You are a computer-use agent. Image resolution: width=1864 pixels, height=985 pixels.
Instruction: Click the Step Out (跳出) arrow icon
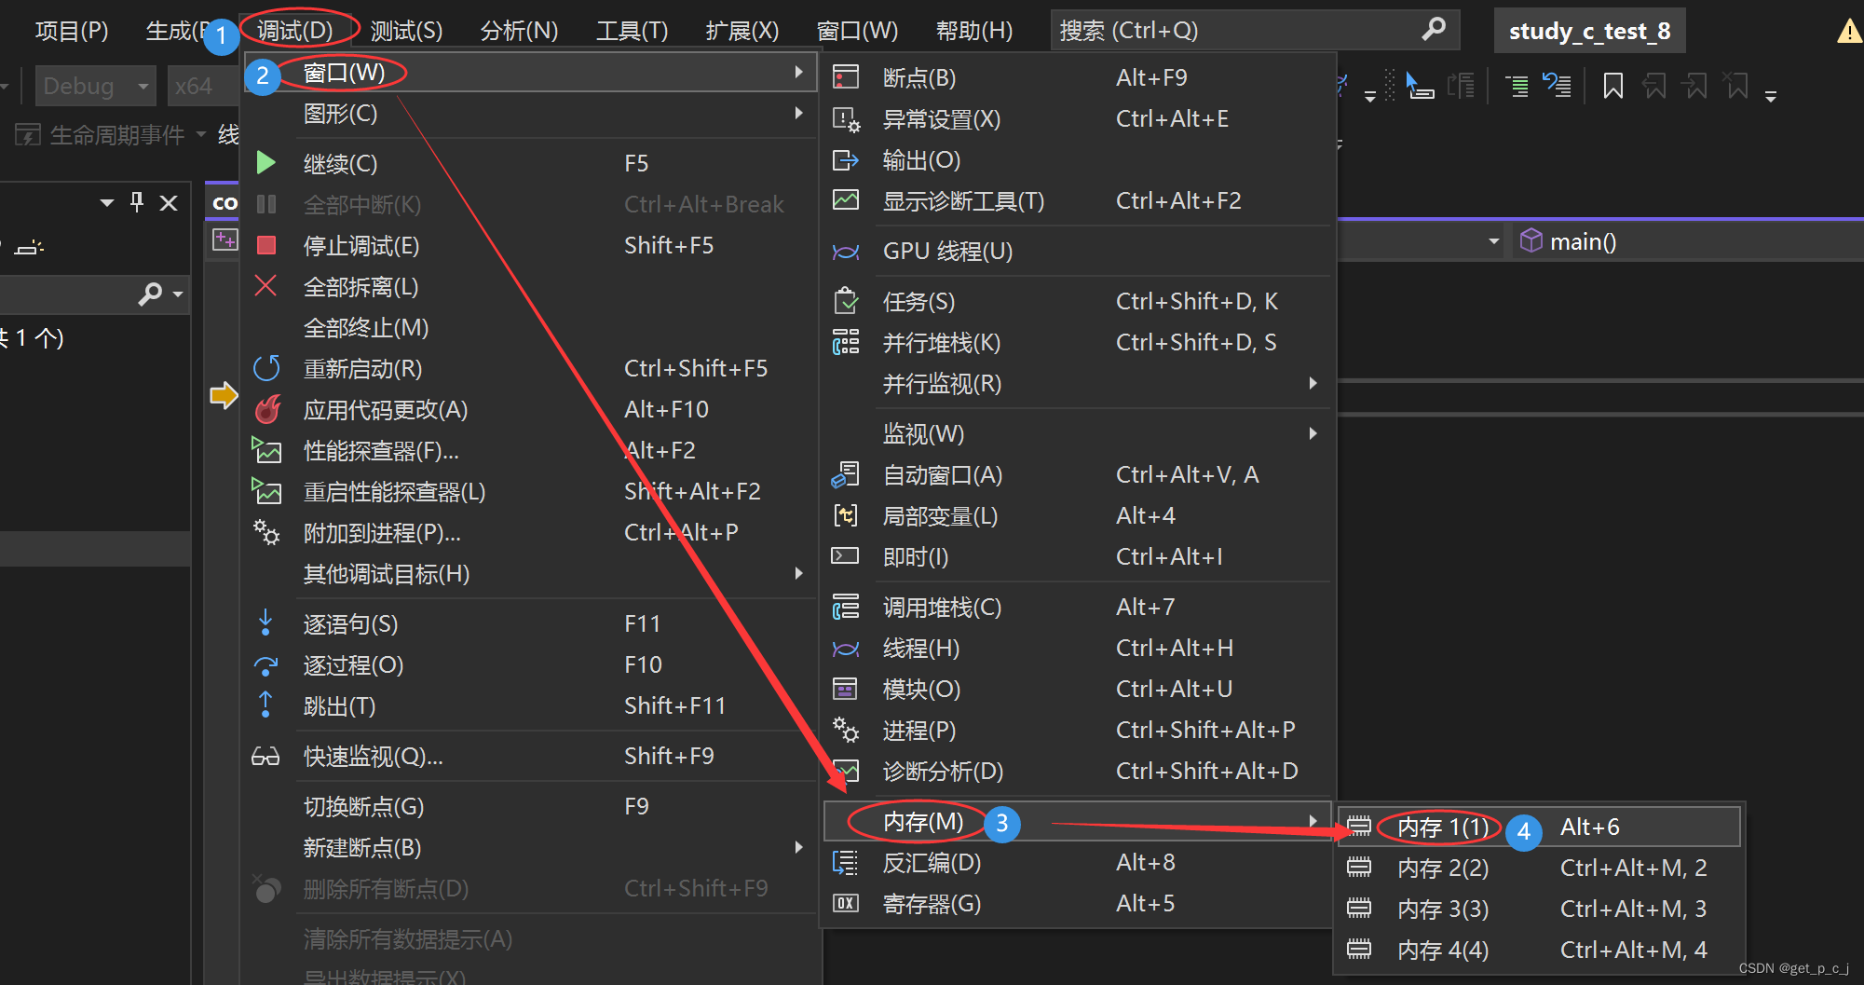click(265, 705)
